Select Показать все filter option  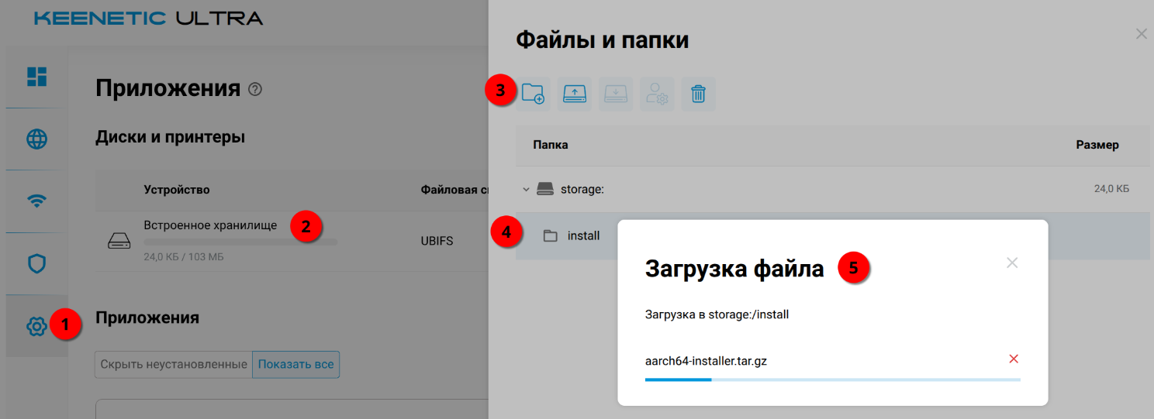295,365
